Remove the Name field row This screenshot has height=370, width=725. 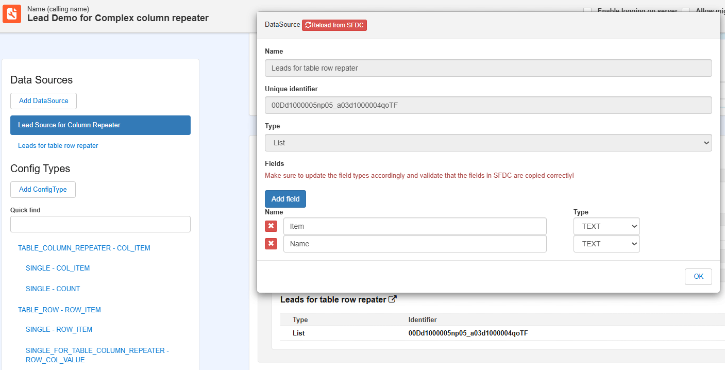(271, 244)
